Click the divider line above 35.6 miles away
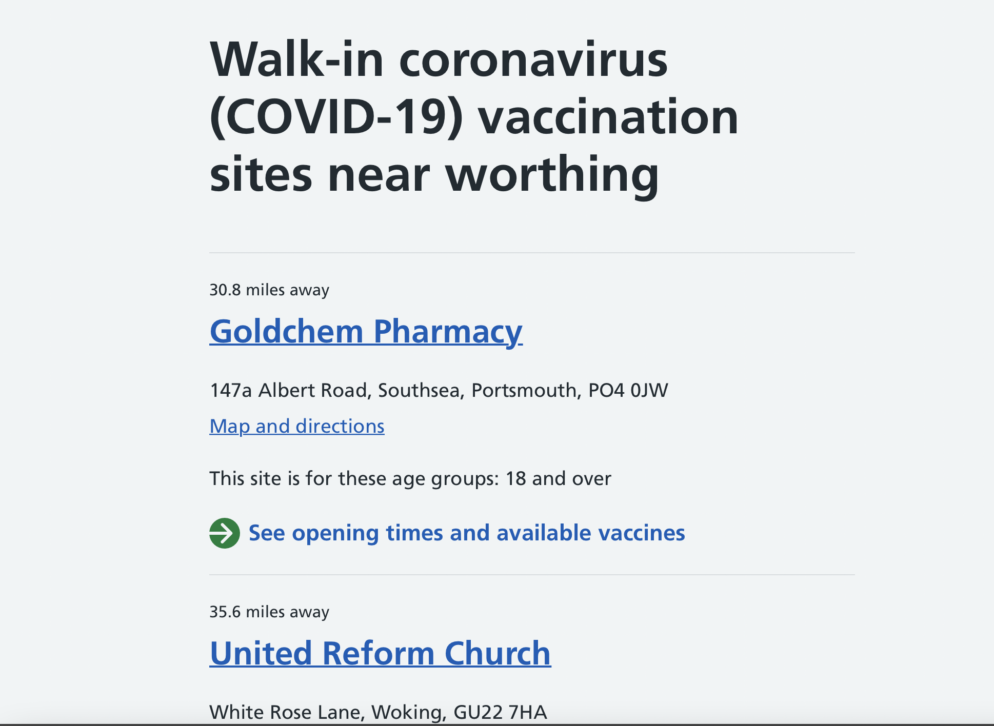The width and height of the screenshot is (994, 726). click(532, 575)
